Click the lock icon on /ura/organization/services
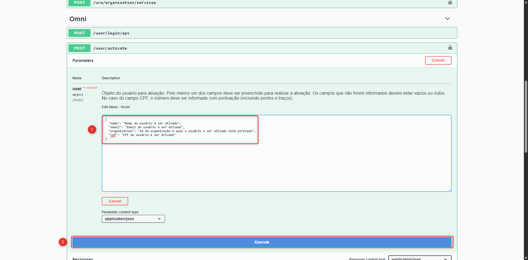 point(450,2)
